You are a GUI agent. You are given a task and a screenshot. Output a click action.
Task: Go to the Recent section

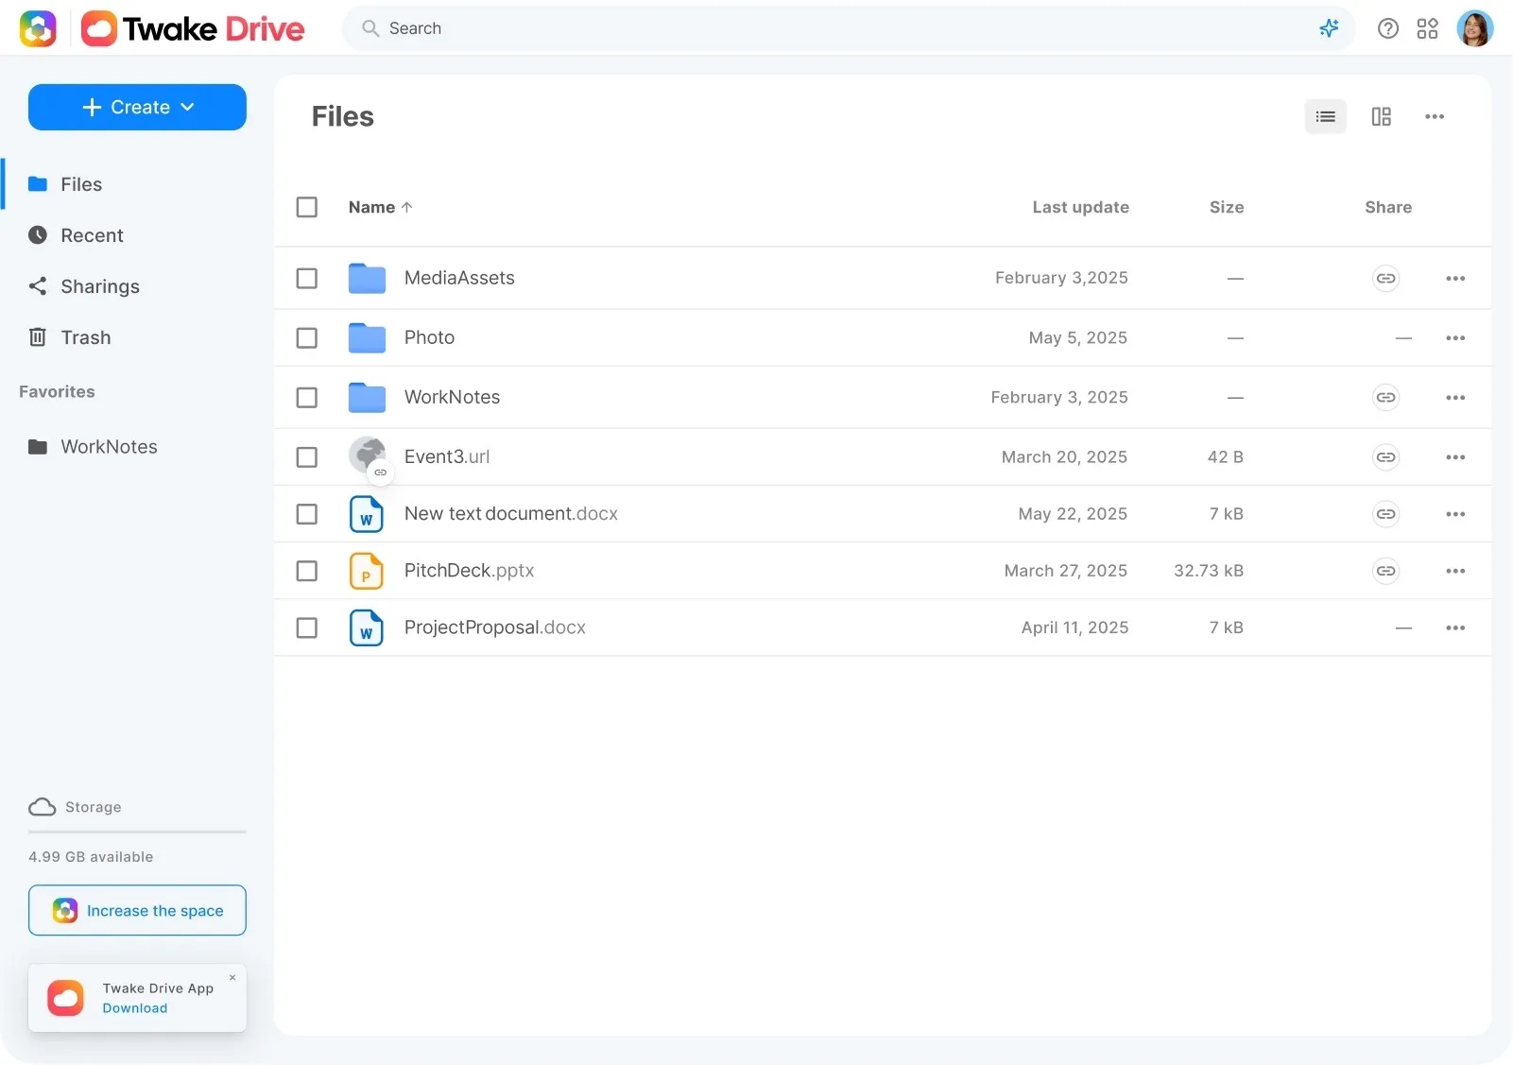(x=92, y=235)
